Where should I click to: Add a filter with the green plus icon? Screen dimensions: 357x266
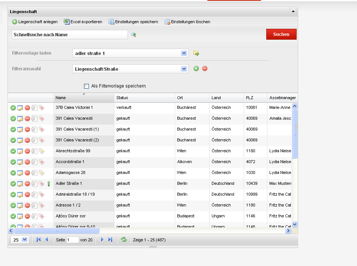(196, 68)
